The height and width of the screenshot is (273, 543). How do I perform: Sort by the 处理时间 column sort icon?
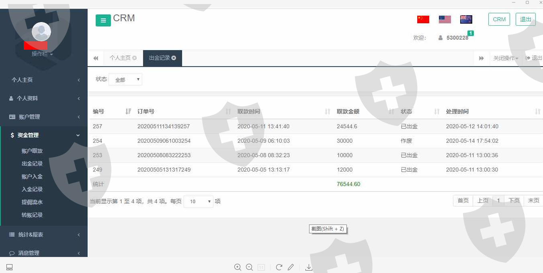point(538,111)
